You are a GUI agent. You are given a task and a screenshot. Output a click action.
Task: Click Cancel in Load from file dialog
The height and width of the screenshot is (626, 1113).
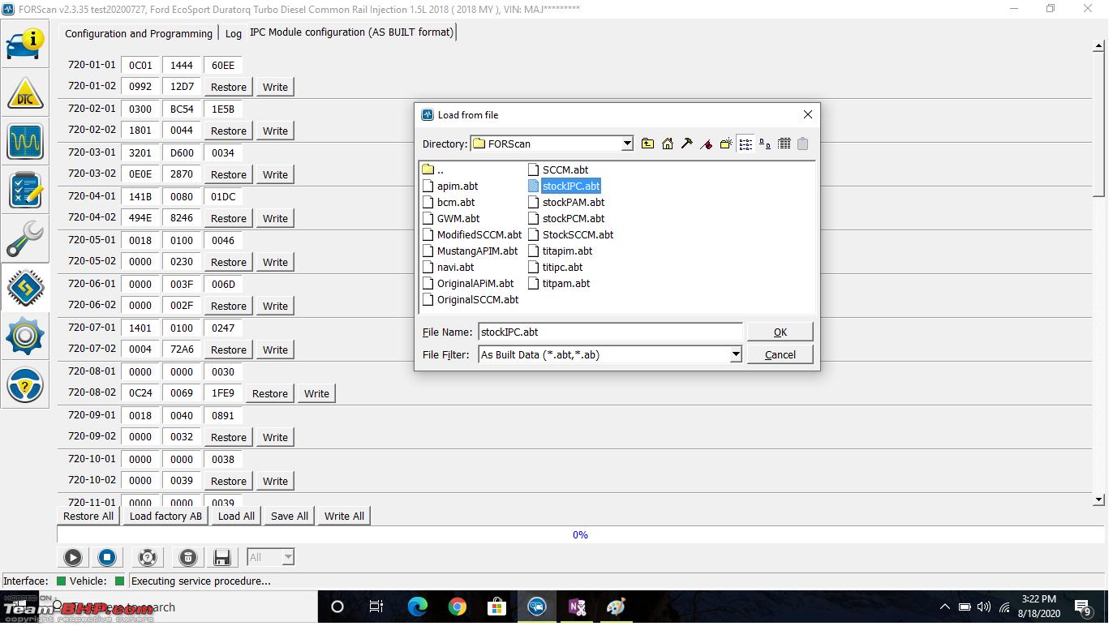coord(780,354)
